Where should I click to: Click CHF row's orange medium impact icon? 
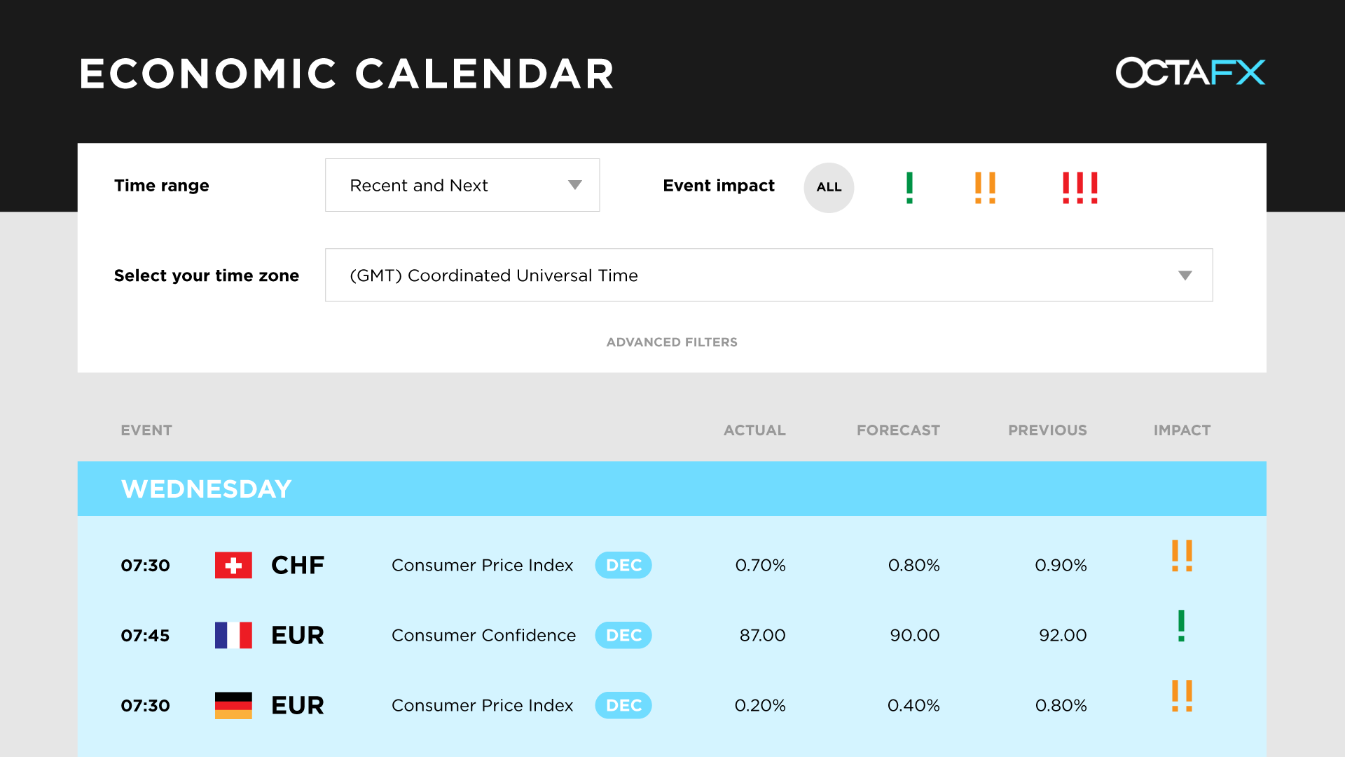(1182, 556)
